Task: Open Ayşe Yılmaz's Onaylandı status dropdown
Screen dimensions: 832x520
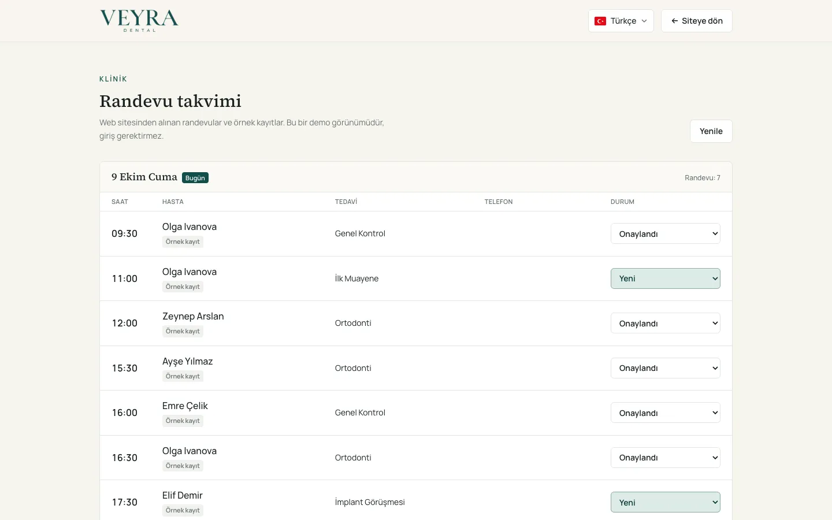Action: 666,368
